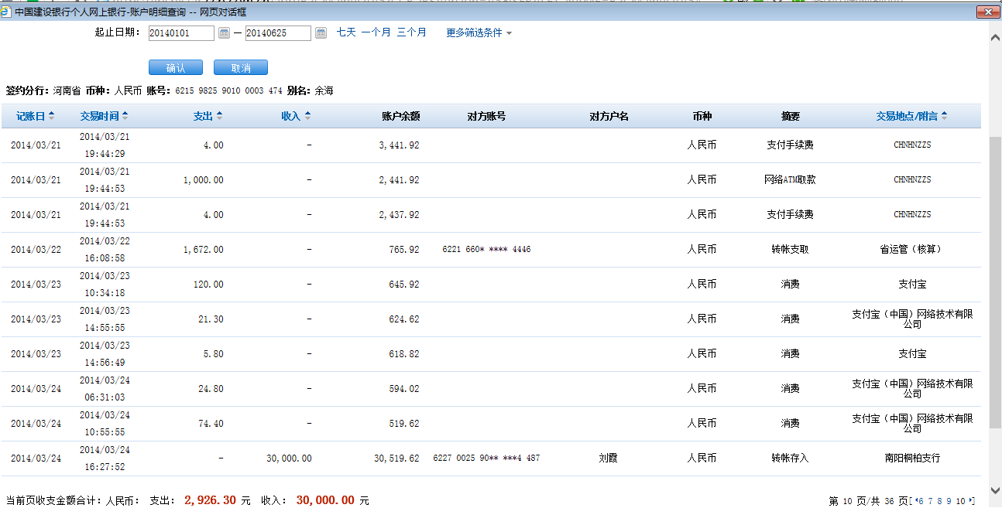Image resolution: width=1002 pixels, height=525 pixels.
Task: Select the 一个月 date range shortcut
Action: (x=376, y=32)
